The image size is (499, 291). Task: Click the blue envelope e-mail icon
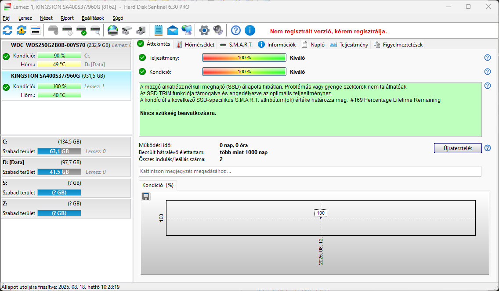173,31
